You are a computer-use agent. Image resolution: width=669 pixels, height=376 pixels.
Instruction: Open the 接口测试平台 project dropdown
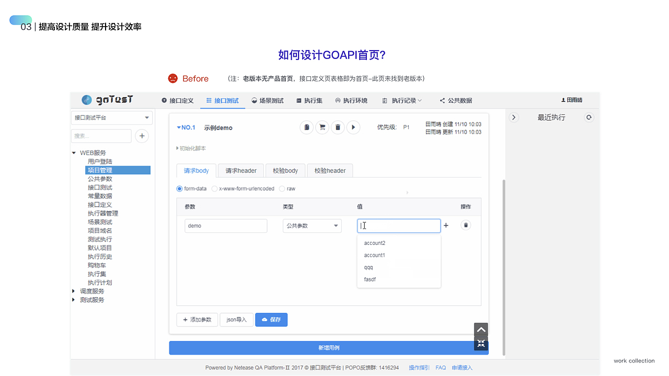(112, 118)
